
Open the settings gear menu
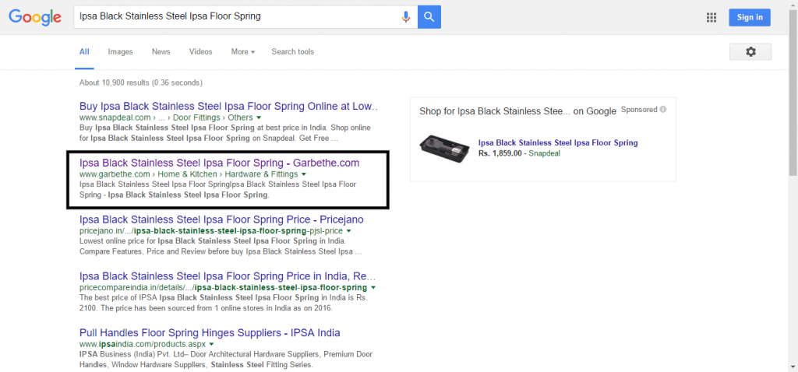(750, 51)
